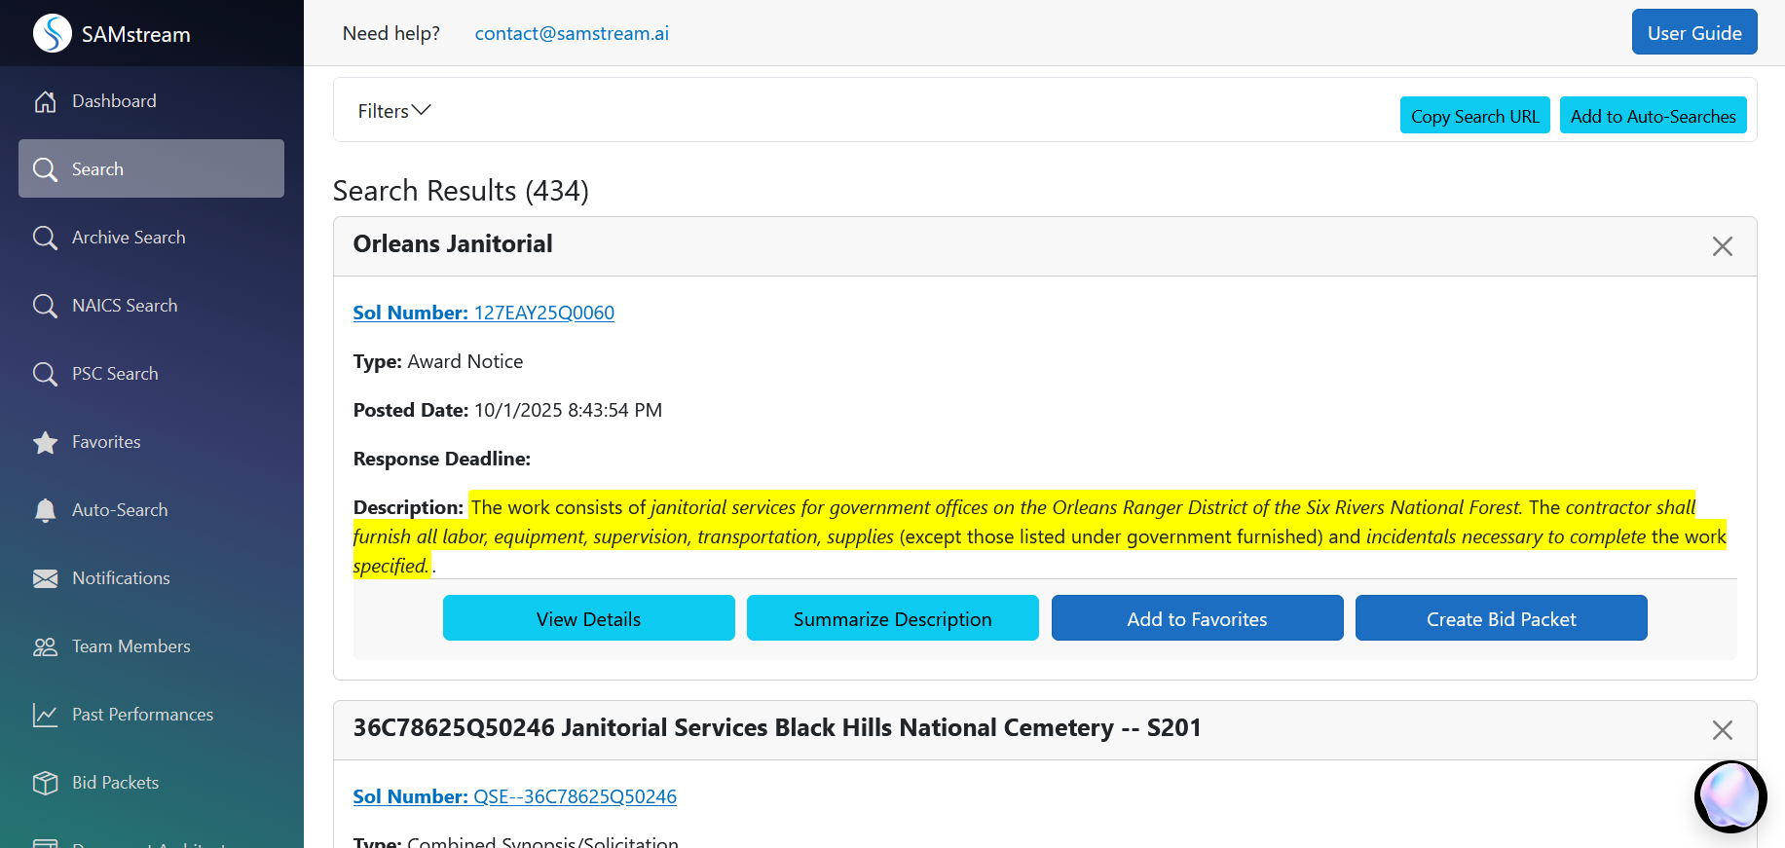Screen dimensions: 1785x848
Task: Click the Past Performances chart icon
Action: 45,715
